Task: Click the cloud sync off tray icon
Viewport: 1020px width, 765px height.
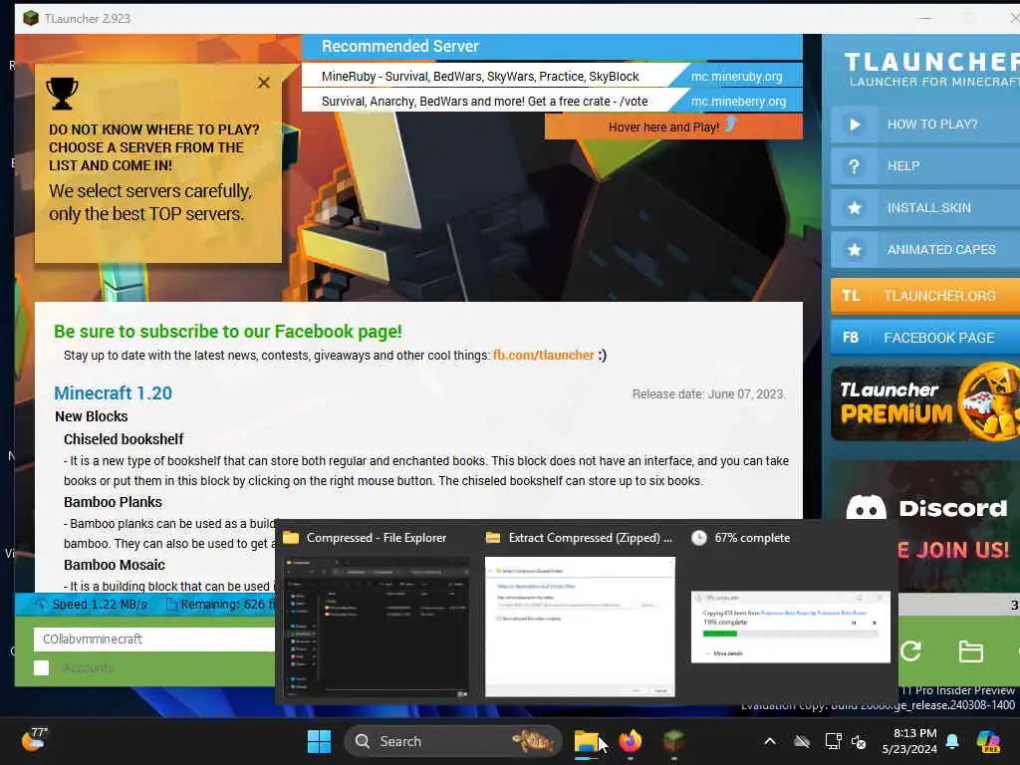Action: [x=802, y=741]
